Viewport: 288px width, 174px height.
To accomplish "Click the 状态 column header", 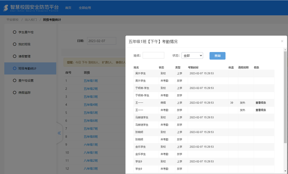I will [x=161, y=68].
